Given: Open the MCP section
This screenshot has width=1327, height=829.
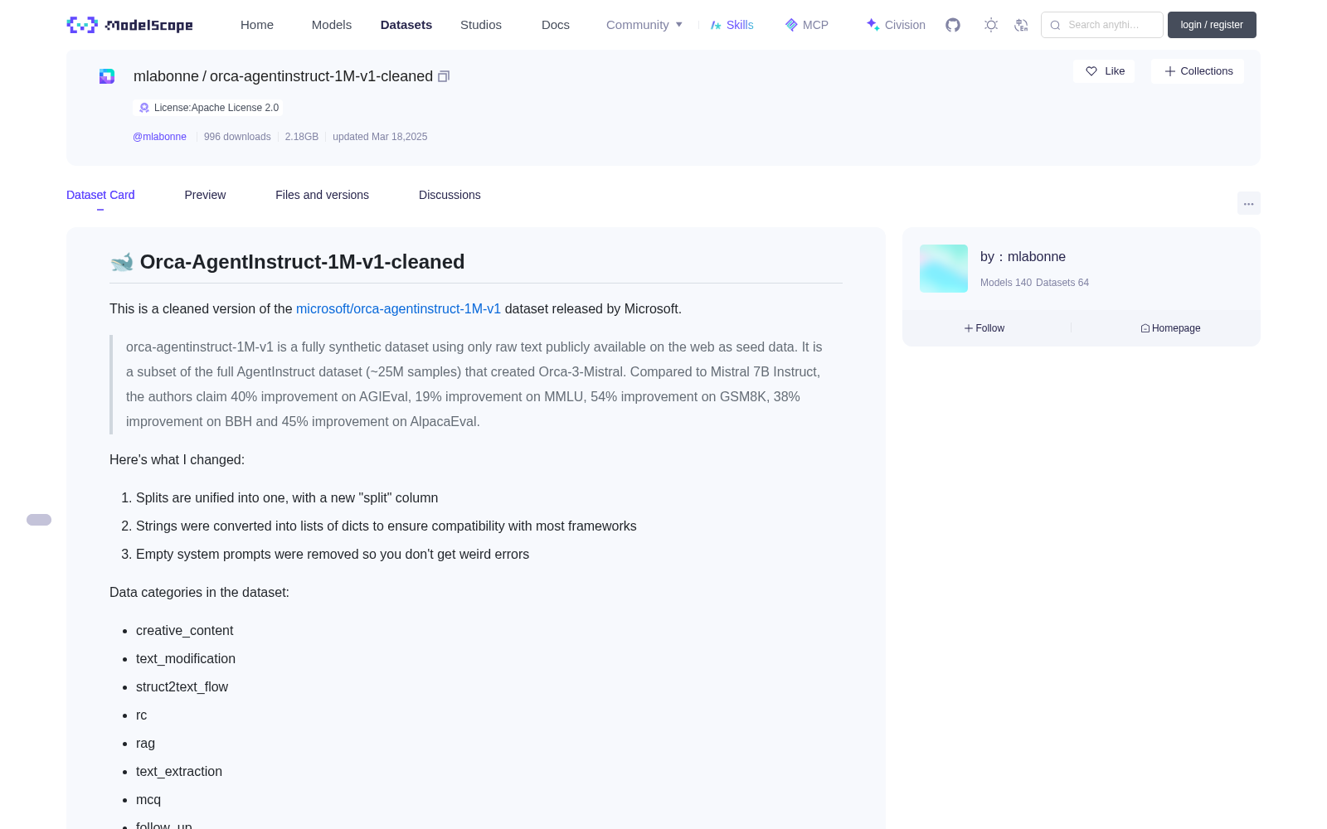Looking at the screenshot, I should click(806, 25).
